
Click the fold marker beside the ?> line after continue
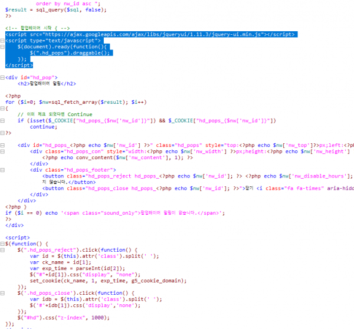[x=2, y=133]
